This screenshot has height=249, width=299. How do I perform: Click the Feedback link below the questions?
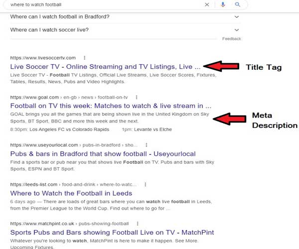232,39
